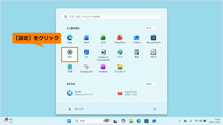This screenshot has height=125, width=223.
Task: Open the はじめに Windows セットアップ item
Action: pyautogui.click(x=80, y=93)
